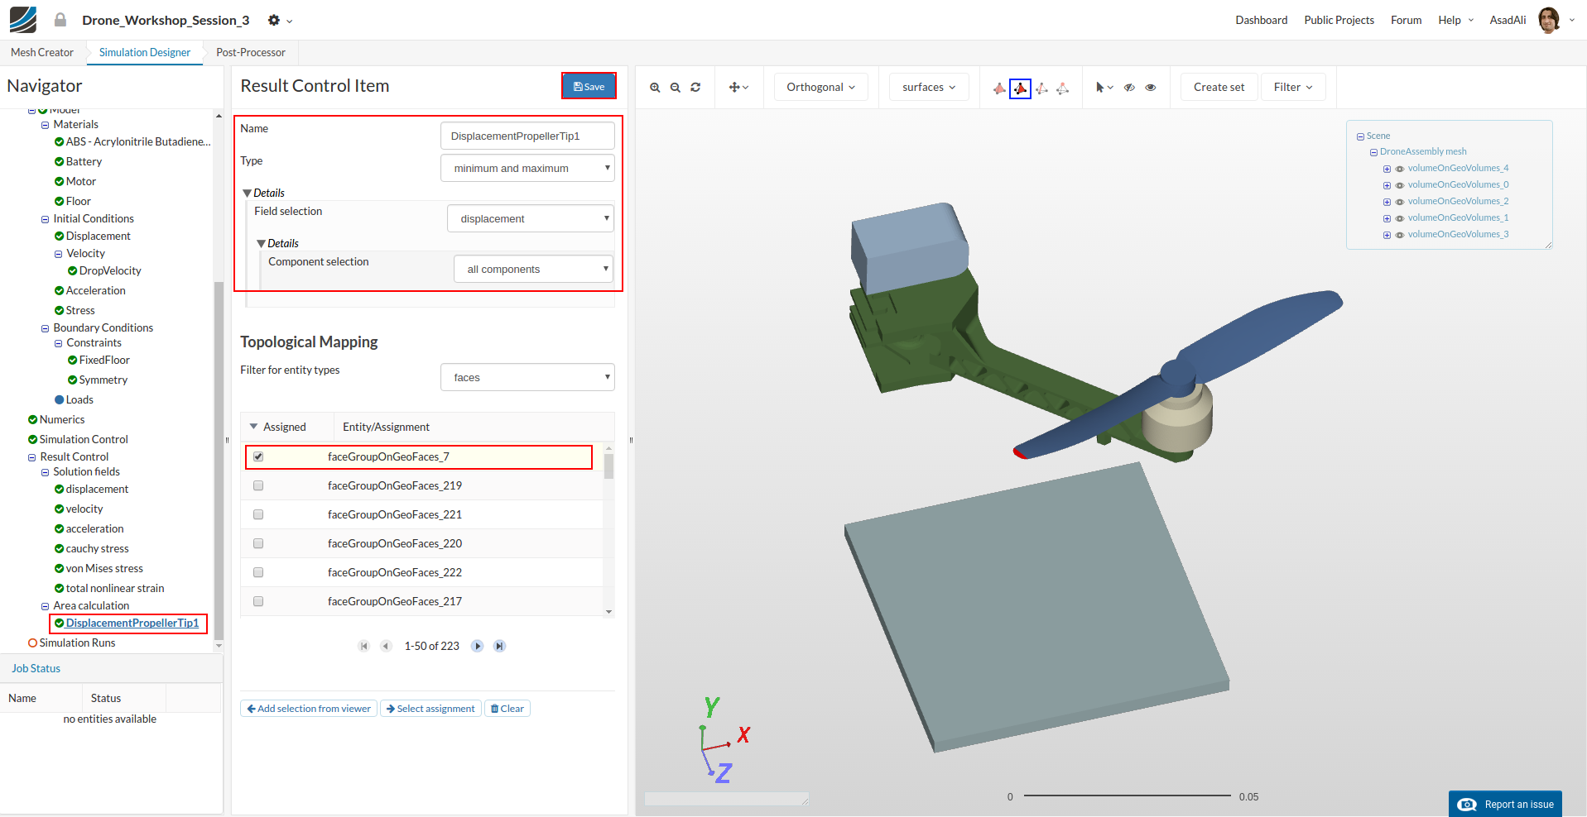
Task: Save the result control item
Action: (x=589, y=86)
